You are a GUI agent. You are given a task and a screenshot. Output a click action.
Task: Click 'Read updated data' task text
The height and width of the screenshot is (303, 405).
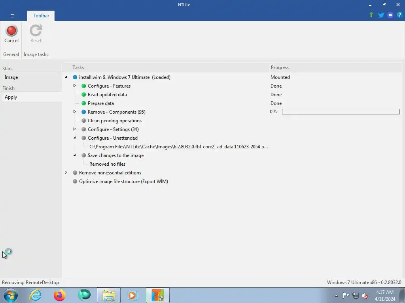tap(107, 95)
